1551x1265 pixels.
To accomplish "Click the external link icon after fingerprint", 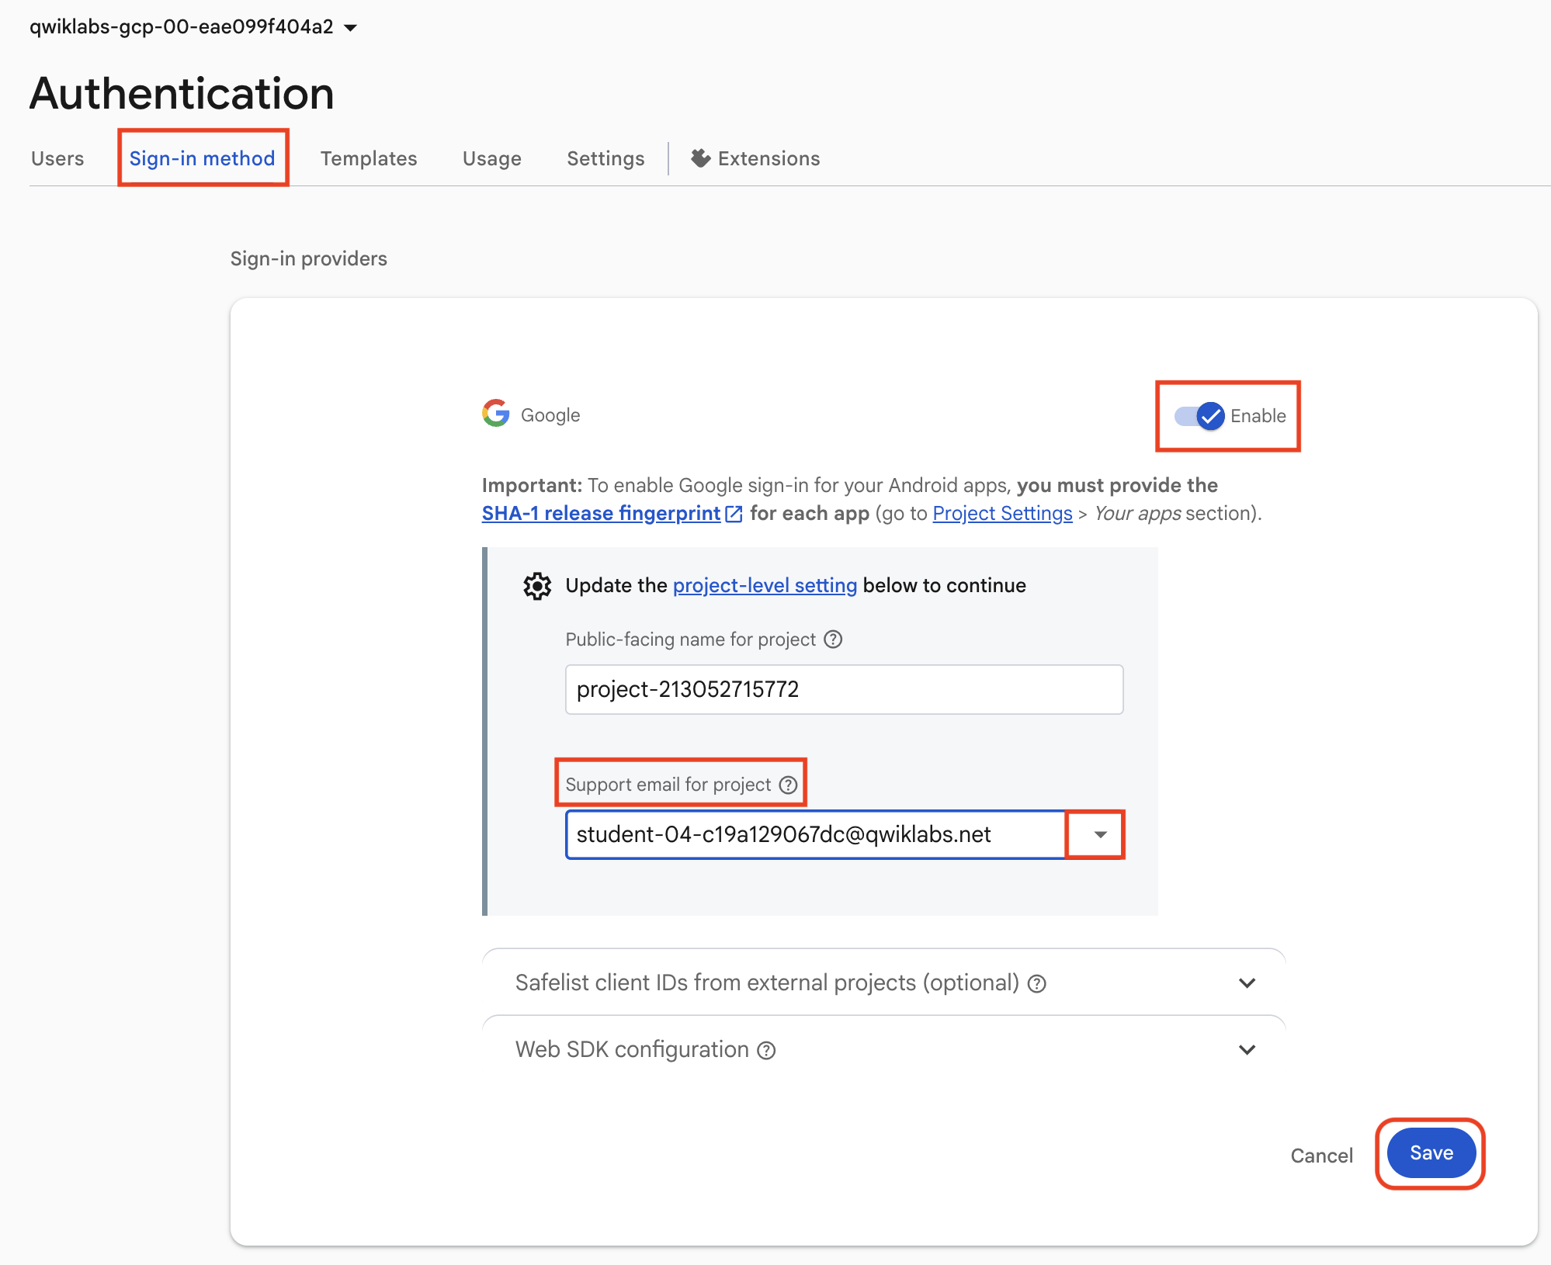I will click(x=734, y=514).
